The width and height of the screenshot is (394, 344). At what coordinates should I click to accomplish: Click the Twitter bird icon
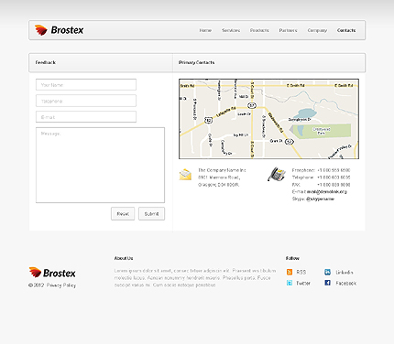290,283
